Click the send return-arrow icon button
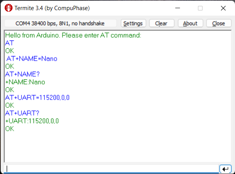The image size is (235, 174). pos(225,169)
